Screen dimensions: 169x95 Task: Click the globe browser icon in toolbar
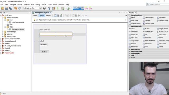click(44, 8)
